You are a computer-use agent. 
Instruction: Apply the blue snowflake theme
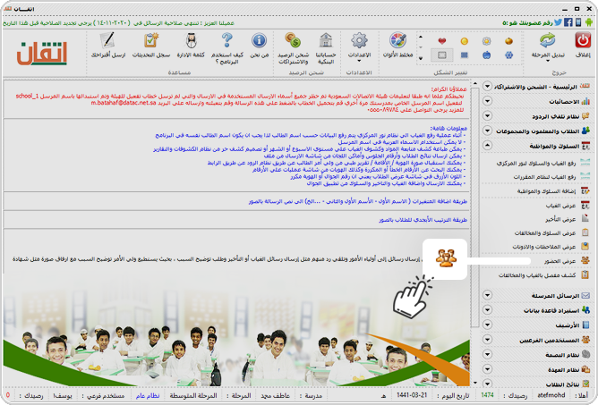[508, 55]
